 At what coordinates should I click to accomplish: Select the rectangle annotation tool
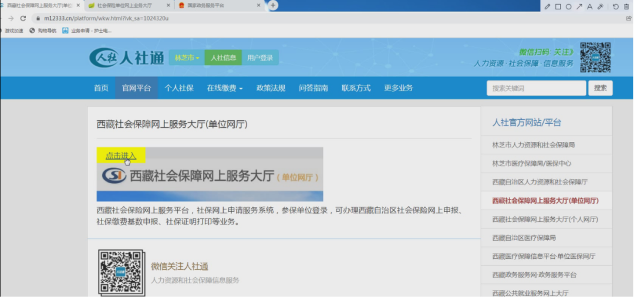[x=558, y=6]
